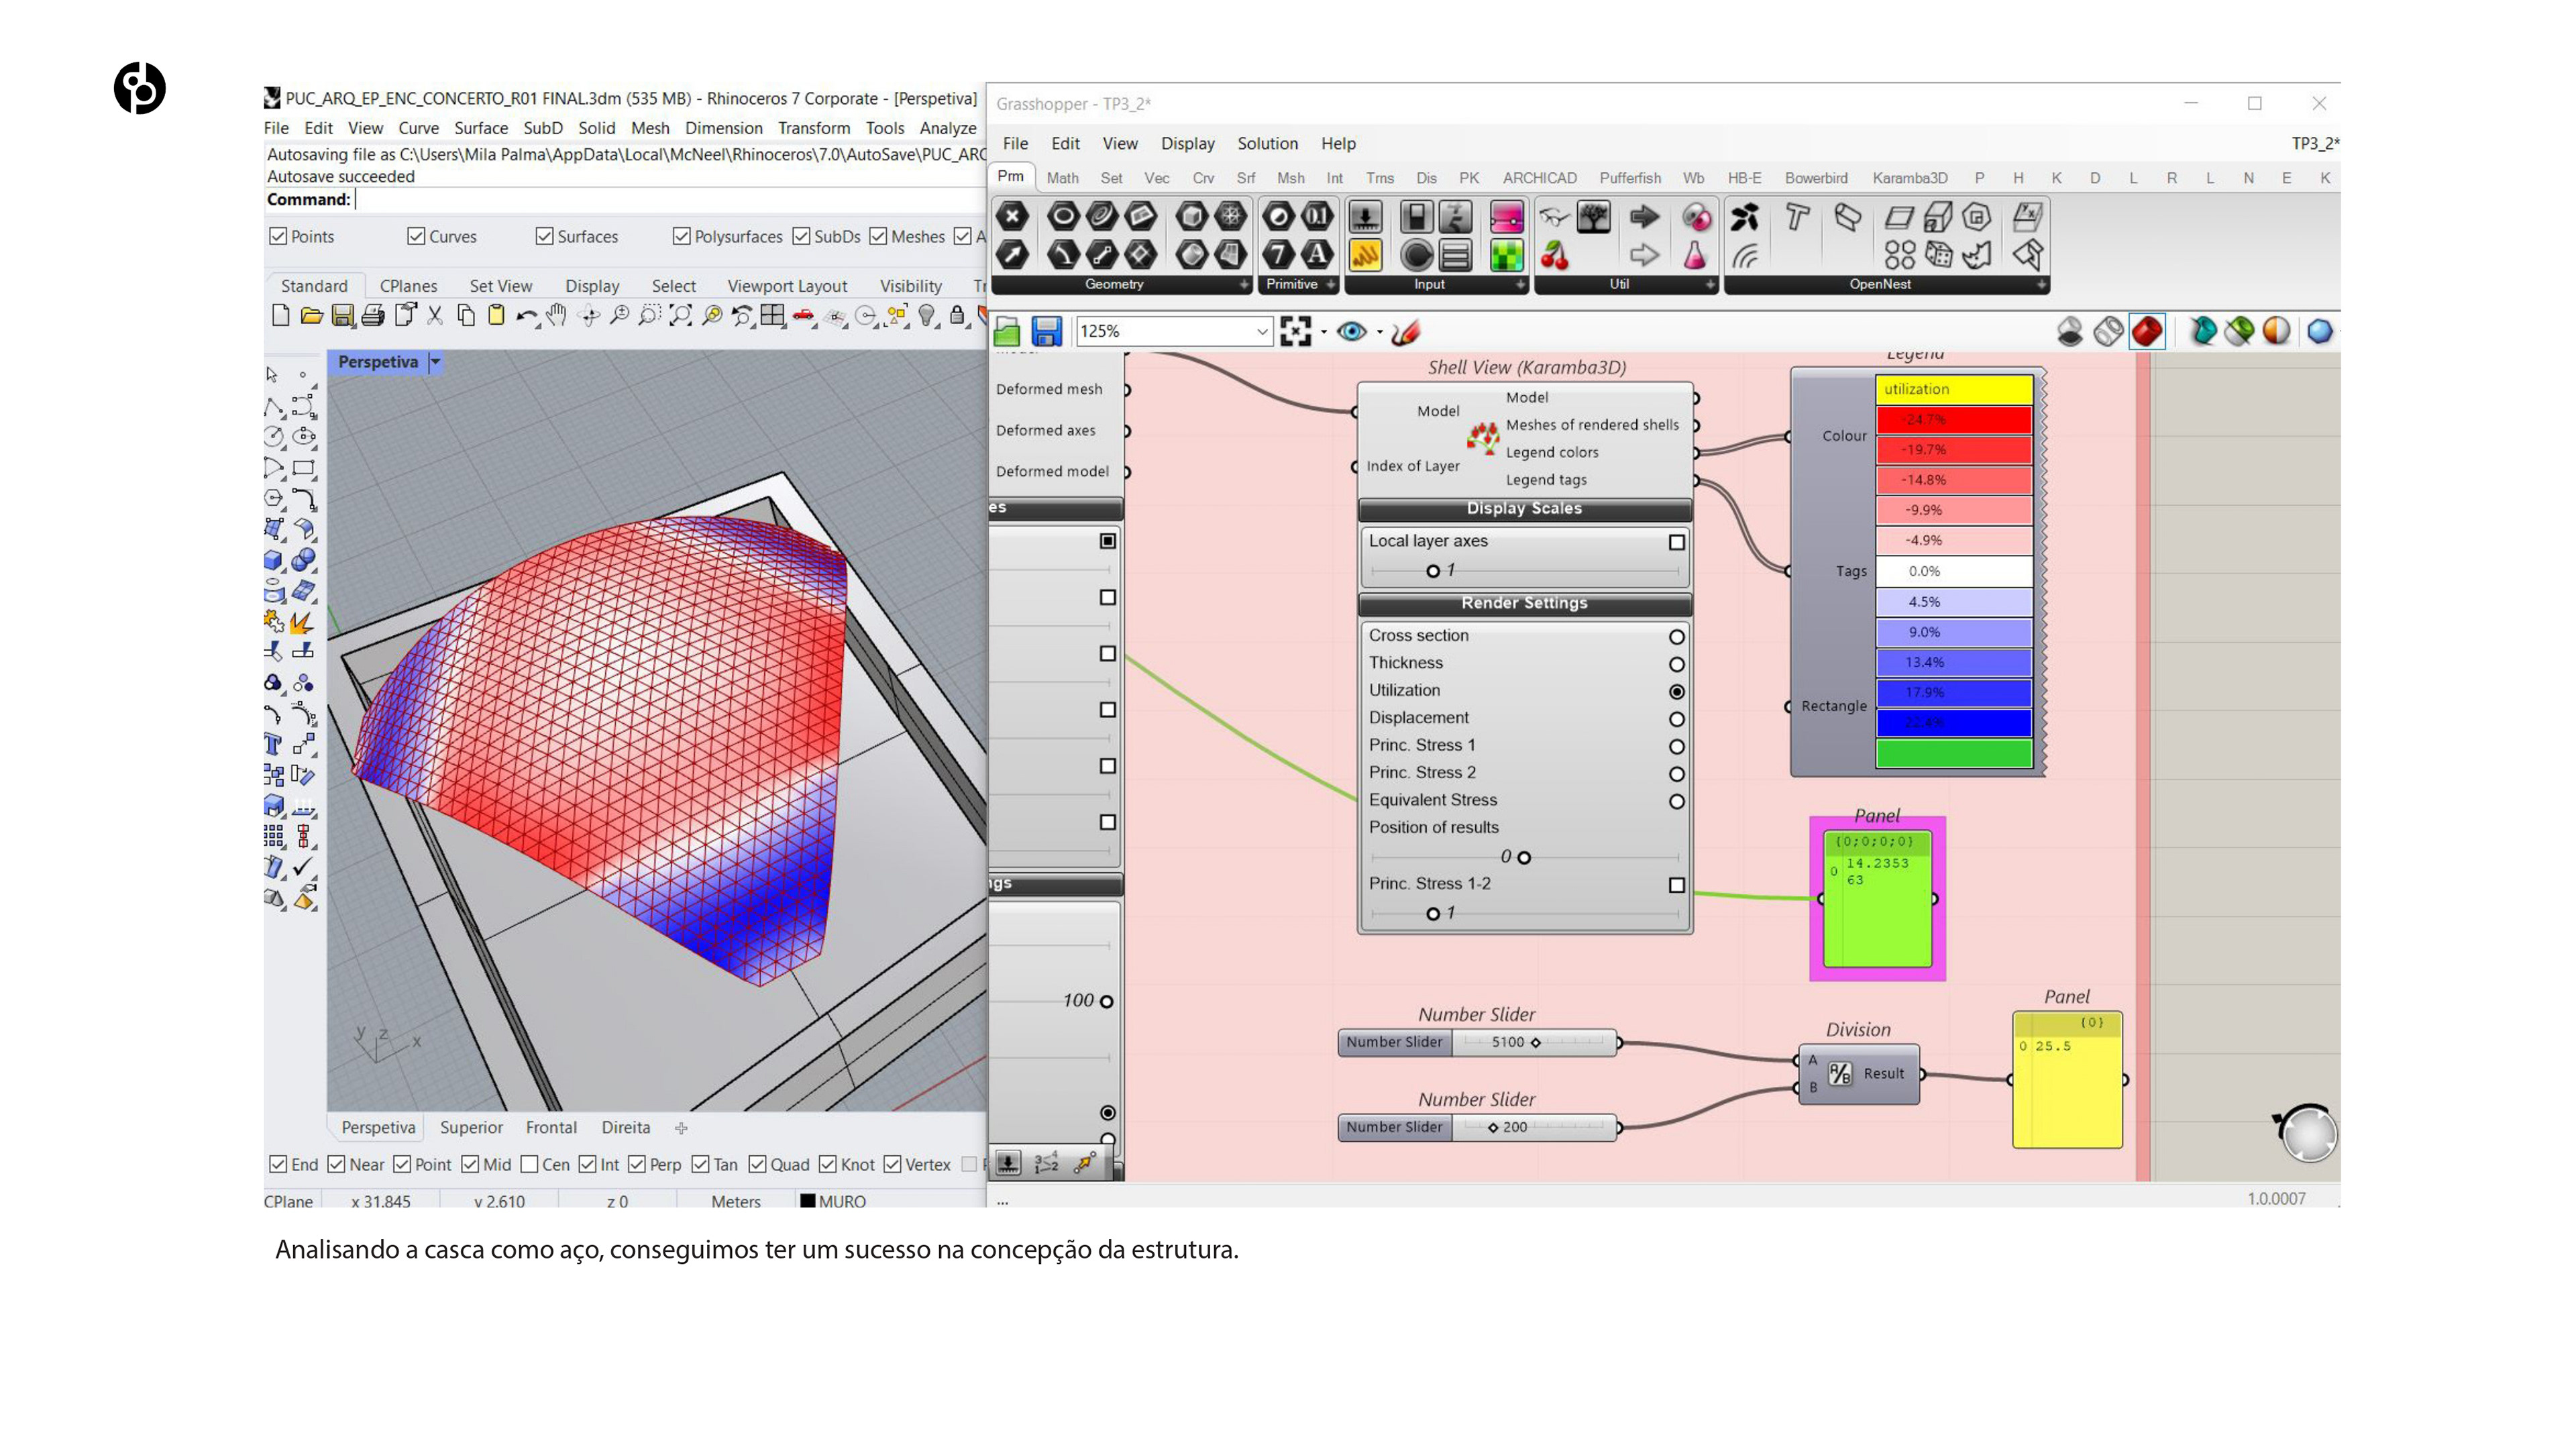Viewport: 2576px width, 1449px height.
Task: Switch to the Superior viewport tab
Action: click(x=471, y=1127)
